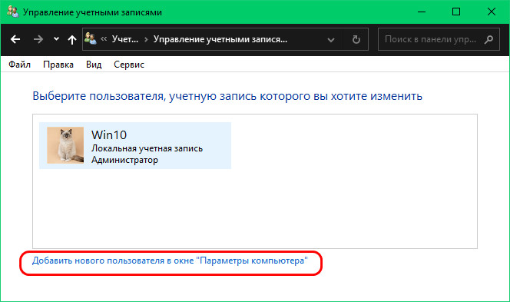Click the magnifier search icon
This screenshot has width=510, height=302.
(x=488, y=40)
